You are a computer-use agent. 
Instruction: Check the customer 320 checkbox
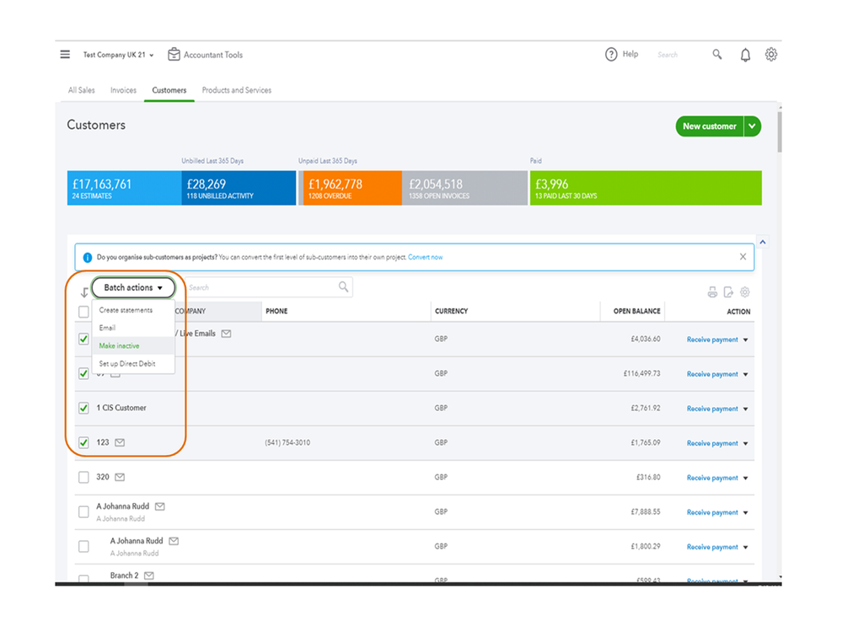click(x=83, y=477)
